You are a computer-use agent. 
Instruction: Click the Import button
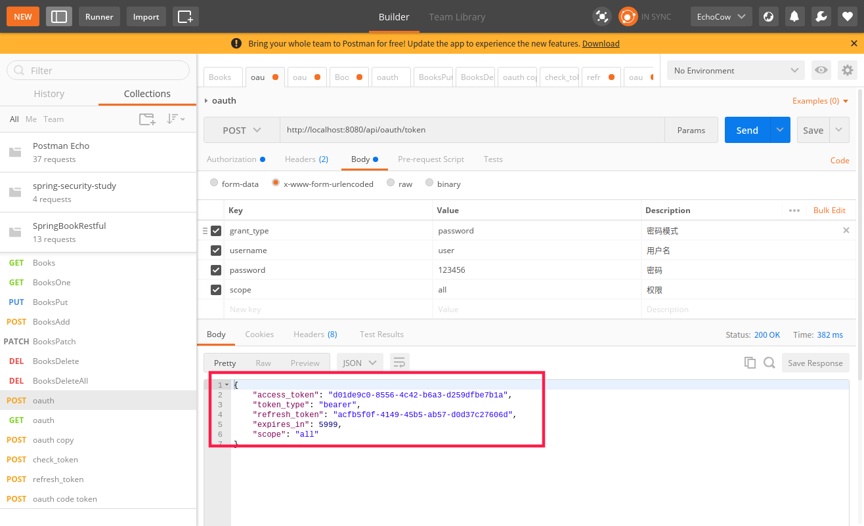coord(146,16)
